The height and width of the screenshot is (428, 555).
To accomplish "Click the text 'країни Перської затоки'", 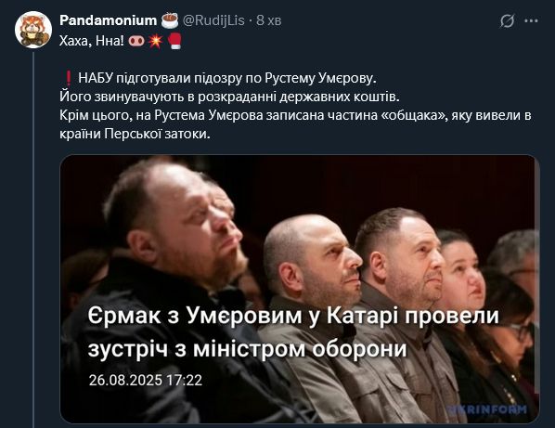I will click(x=135, y=134).
